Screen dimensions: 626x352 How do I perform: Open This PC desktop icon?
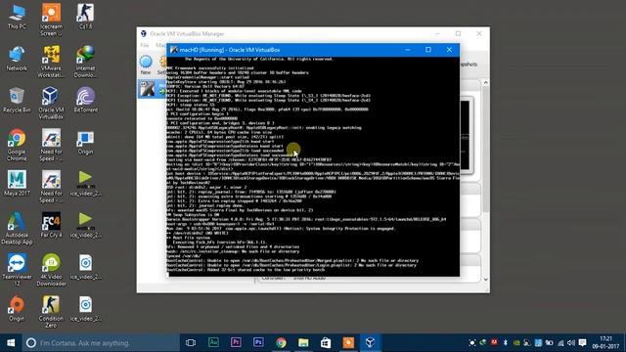coord(17,17)
